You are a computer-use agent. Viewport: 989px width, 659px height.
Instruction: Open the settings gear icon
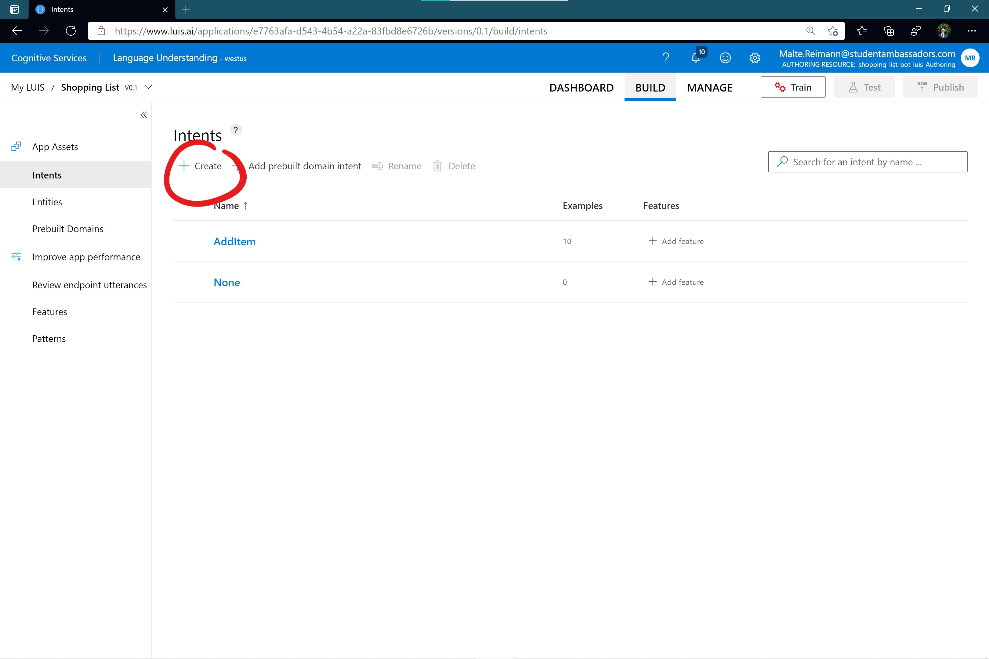(755, 58)
